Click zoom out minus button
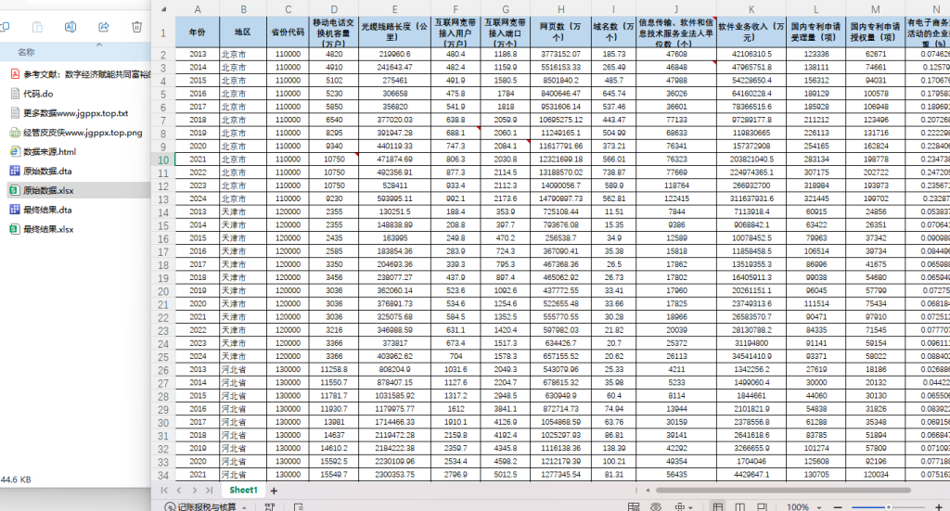 point(838,506)
